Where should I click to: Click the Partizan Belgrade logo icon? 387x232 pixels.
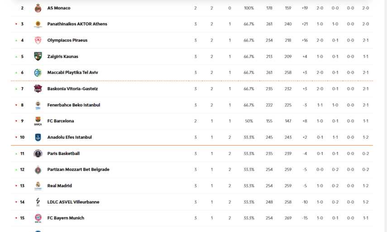coord(38,170)
